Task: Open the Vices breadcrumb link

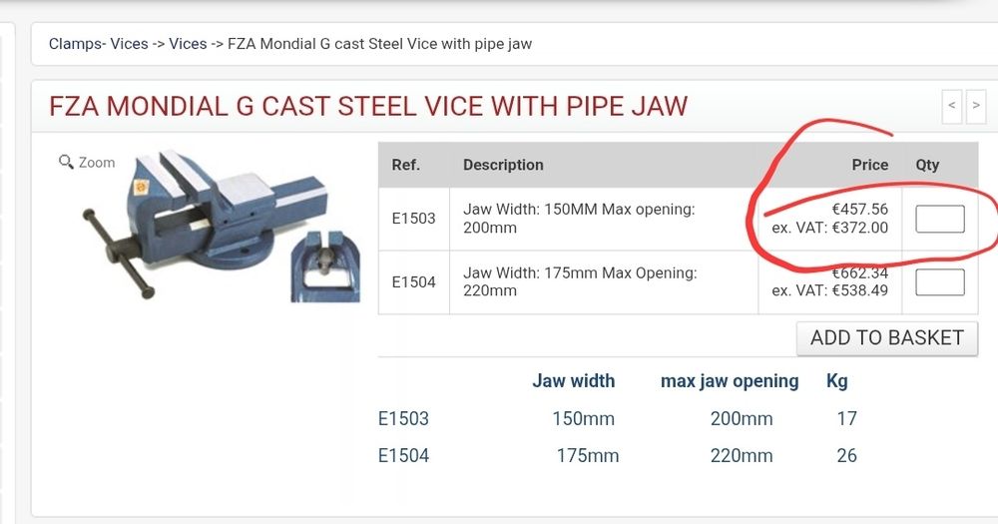Action: [x=188, y=44]
